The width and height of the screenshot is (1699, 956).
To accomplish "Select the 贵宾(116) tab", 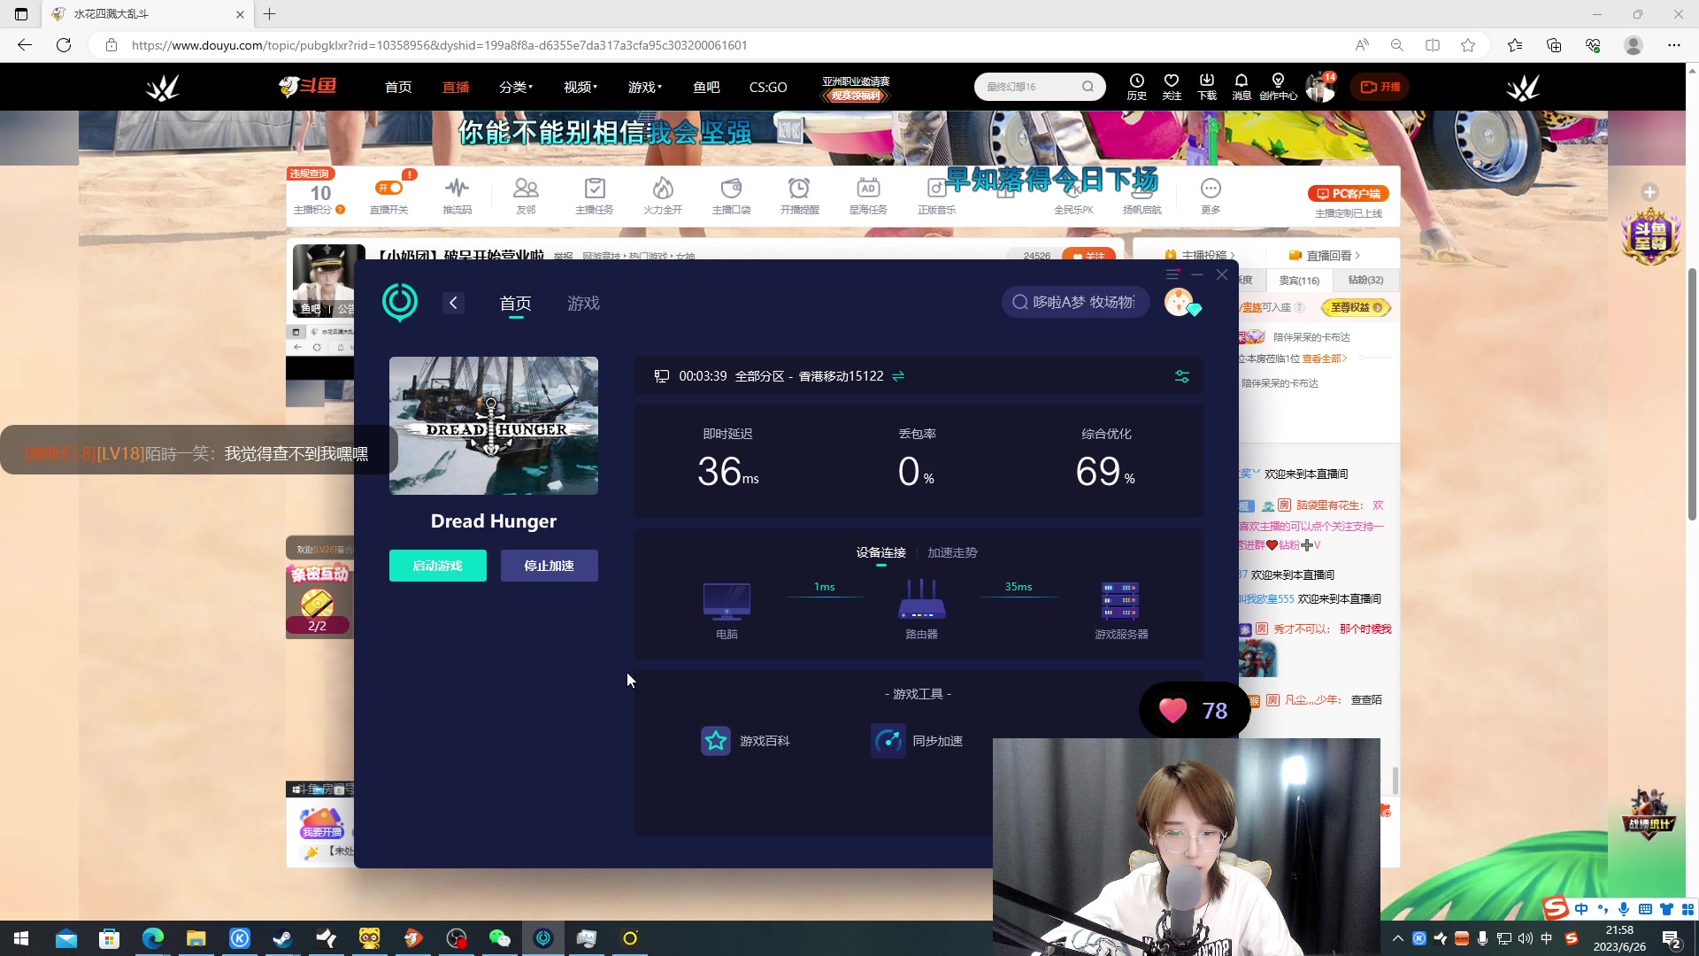I will [x=1299, y=280].
